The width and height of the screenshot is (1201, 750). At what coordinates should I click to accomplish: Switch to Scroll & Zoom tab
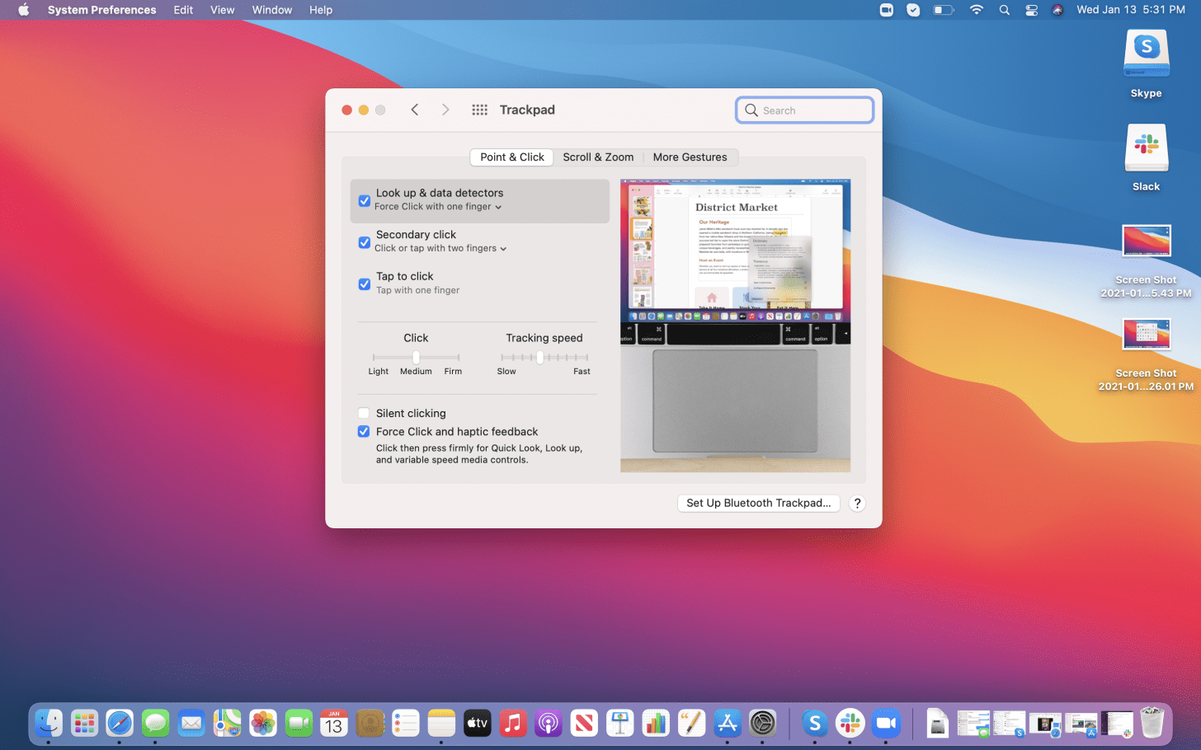click(x=598, y=157)
